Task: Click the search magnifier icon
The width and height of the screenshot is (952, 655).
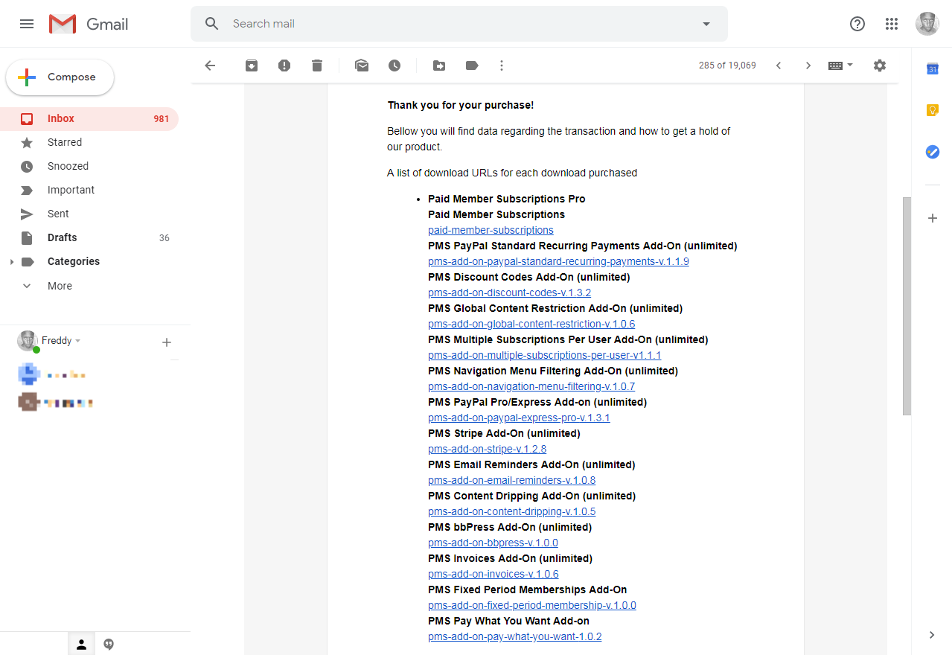Action: 212,24
